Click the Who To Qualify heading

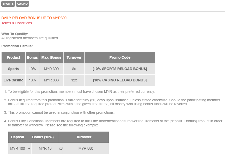(x=15, y=34)
